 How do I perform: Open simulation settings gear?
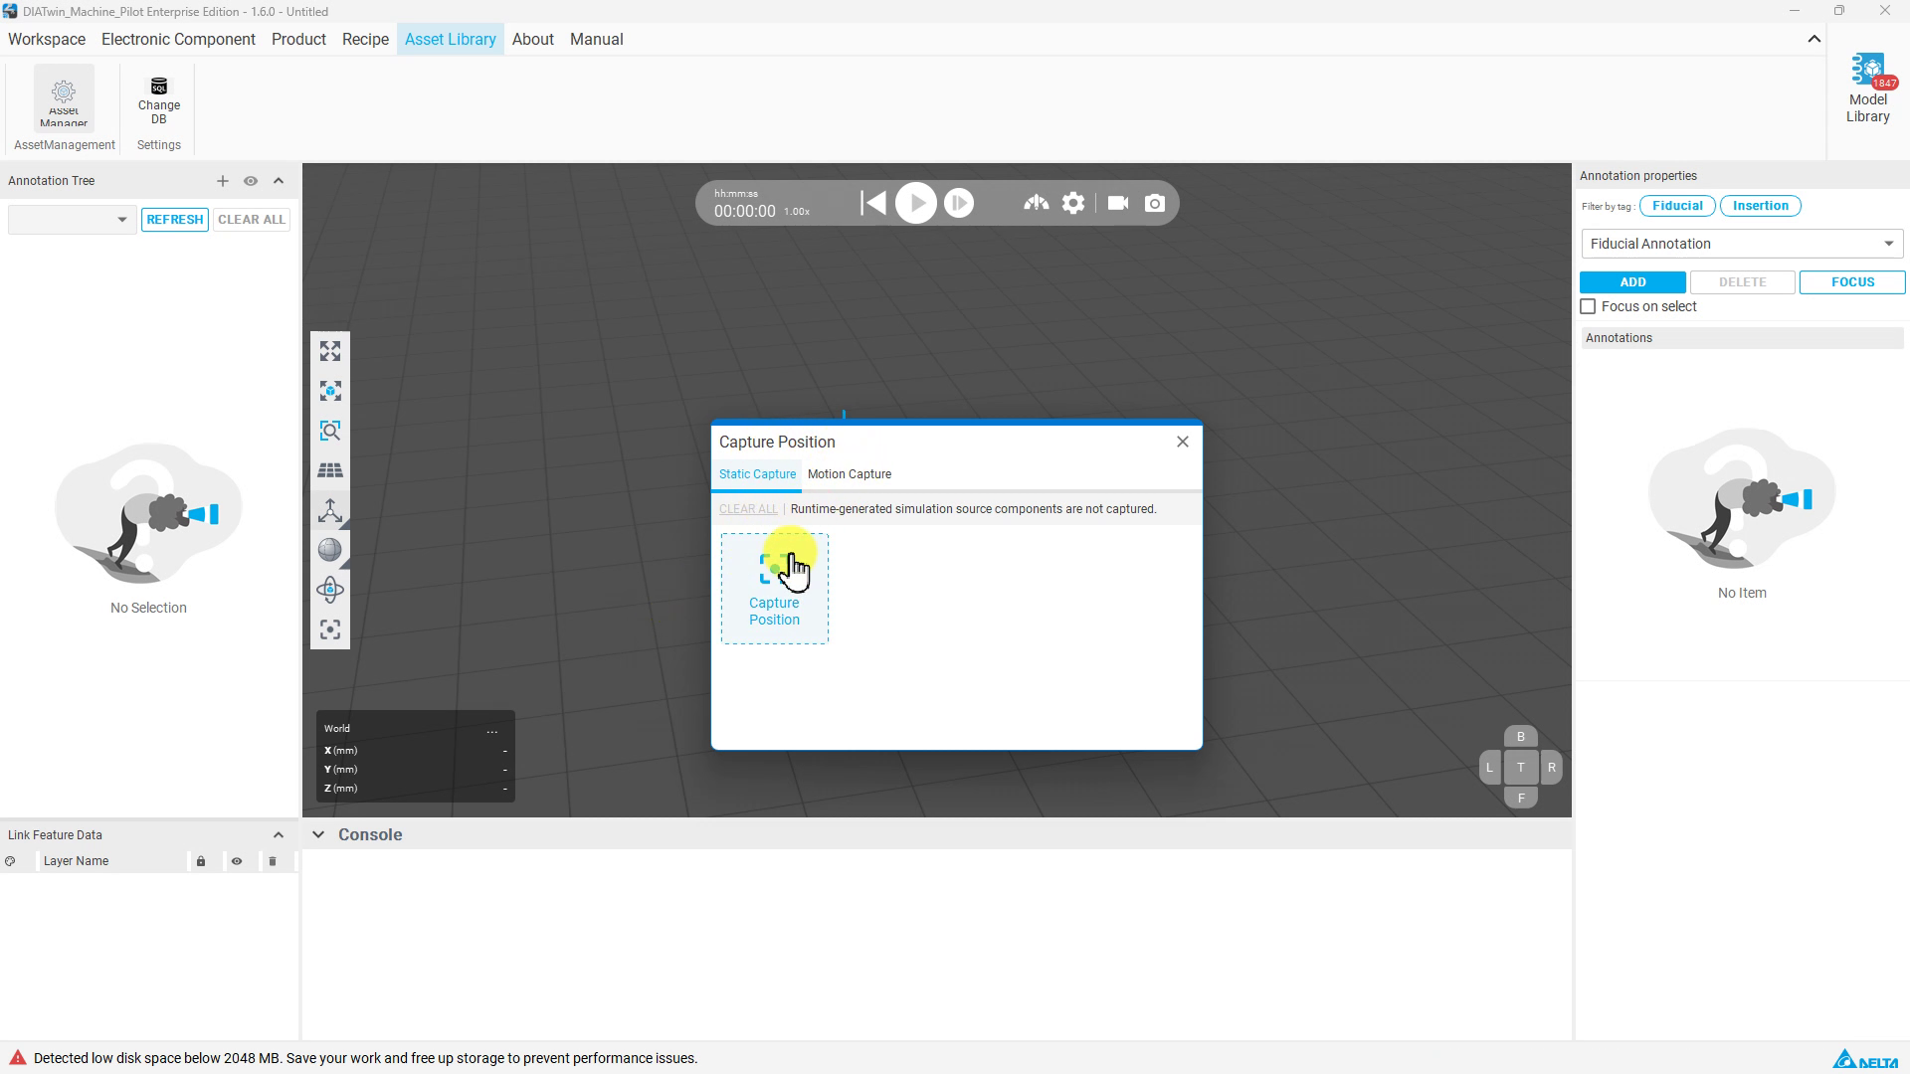1073,204
